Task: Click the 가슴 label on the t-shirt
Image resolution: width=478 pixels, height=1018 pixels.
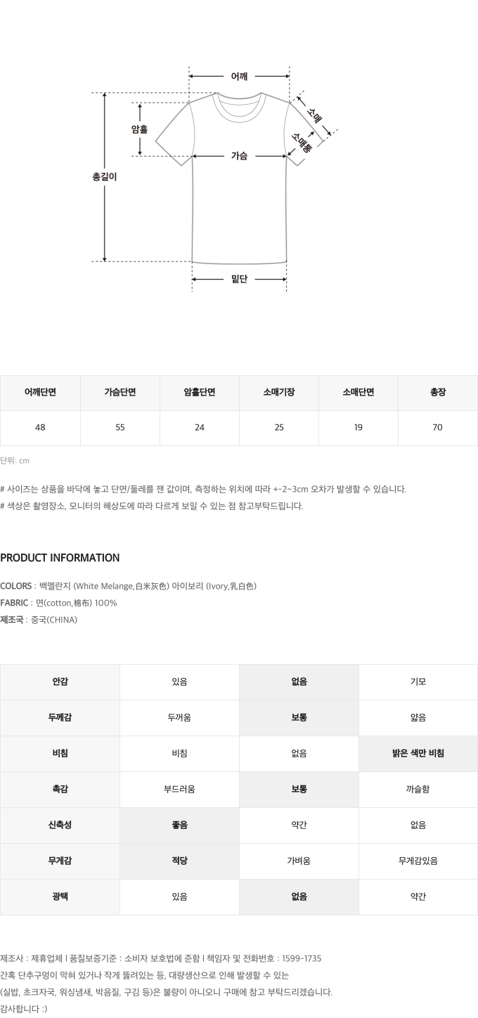Action: 239,156
